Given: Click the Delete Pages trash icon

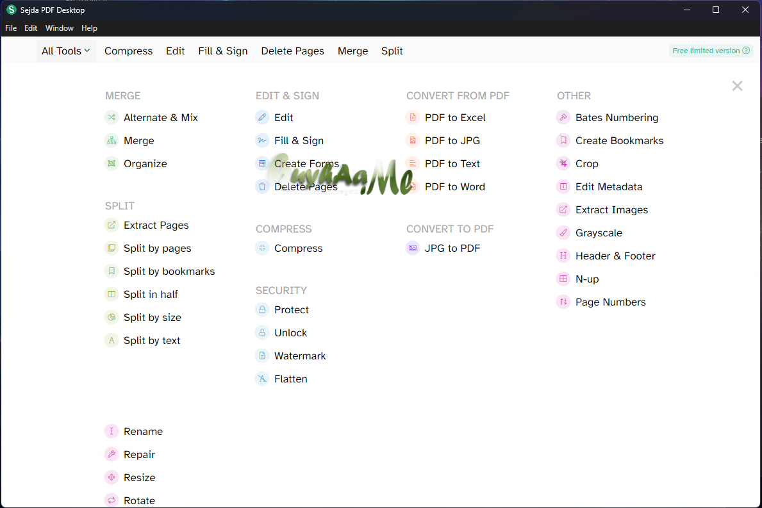Looking at the screenshot, I should (x=262, y=186).
